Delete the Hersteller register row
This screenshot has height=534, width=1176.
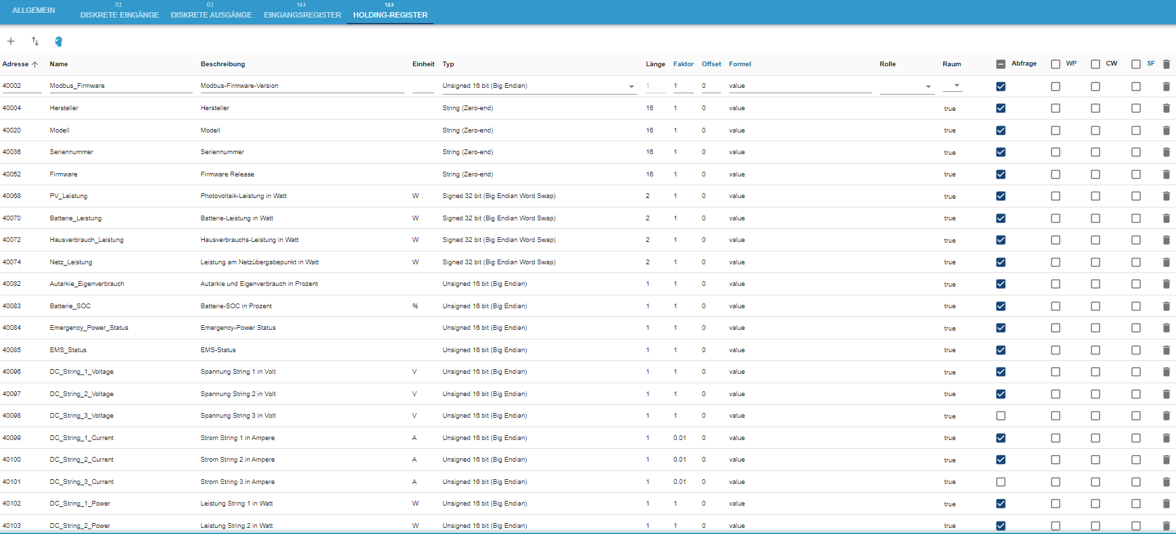point(1166,108)
